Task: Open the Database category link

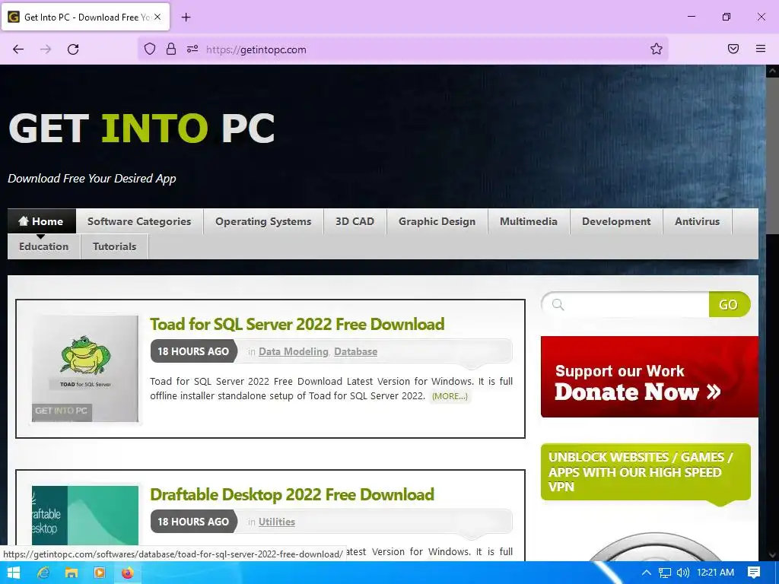Action: [x=356, y=351]
